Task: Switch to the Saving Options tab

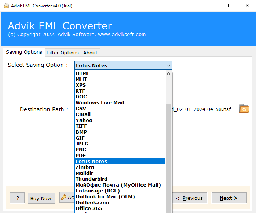Action: (24, 52)
